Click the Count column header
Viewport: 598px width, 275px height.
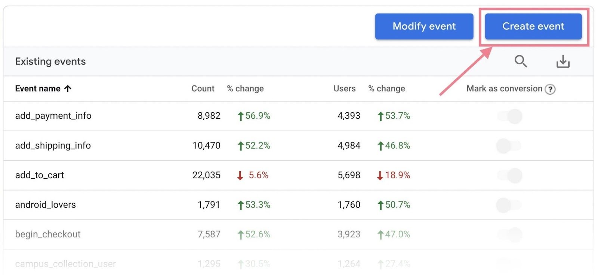[x=203, y=89]
